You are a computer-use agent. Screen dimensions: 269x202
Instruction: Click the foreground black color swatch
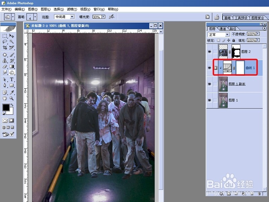pyautogui.click(x=6, y=107)
